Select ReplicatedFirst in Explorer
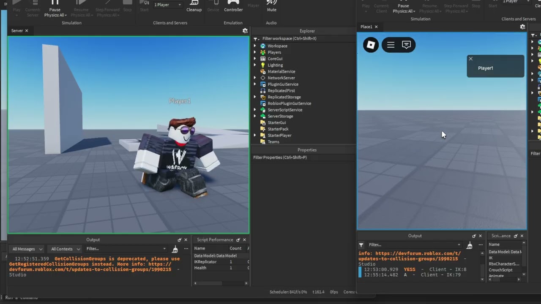541x304 pixels. tap(281, 91)
